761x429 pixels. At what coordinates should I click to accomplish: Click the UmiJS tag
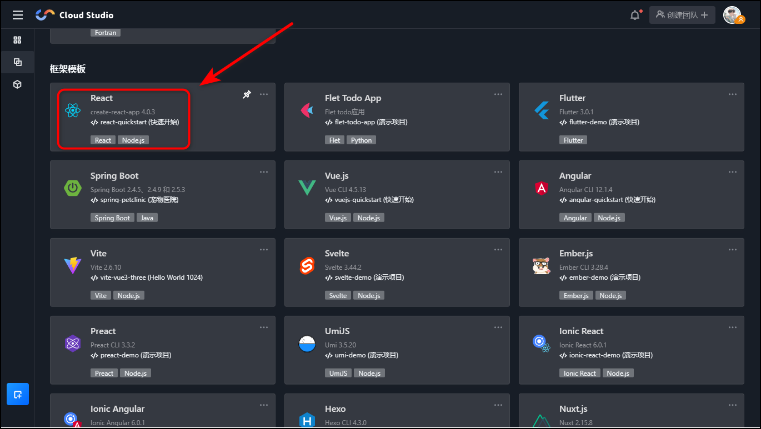(x=338, y=374)
